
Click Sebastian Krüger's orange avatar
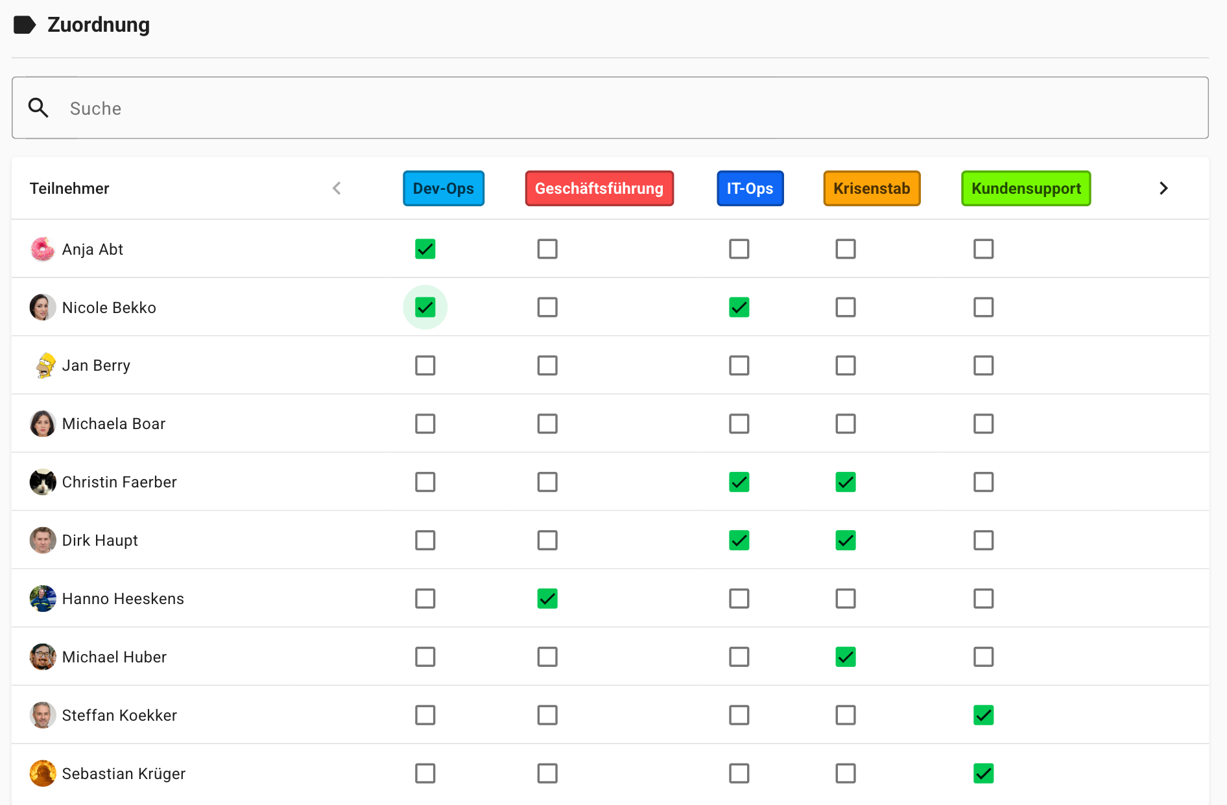click(x=43, y=773)
